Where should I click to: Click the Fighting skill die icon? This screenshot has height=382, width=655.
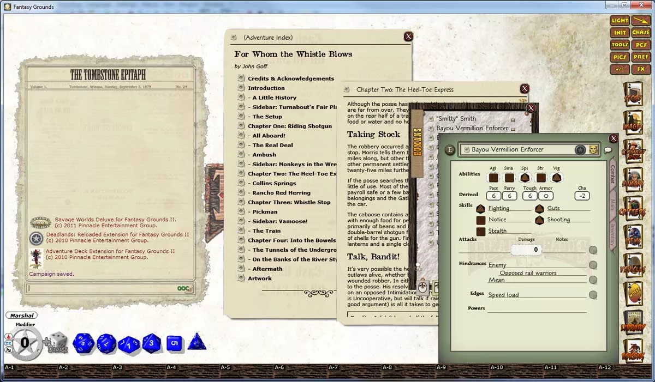481,208
